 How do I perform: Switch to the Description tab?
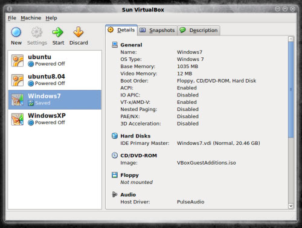coord(199,30)
